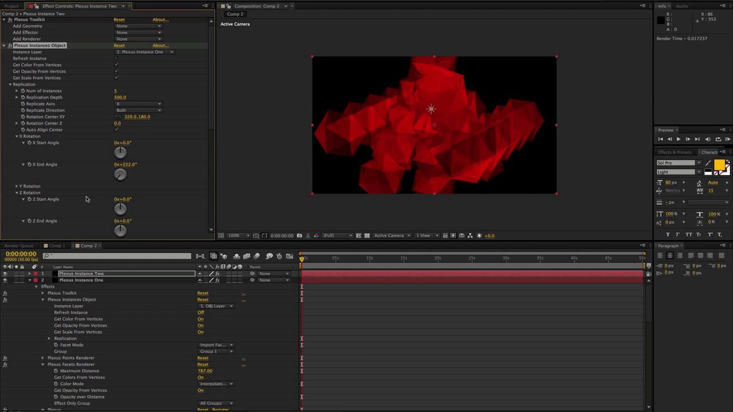Click the Brainstorm icon in timeline toolbar

coord(269,256)
